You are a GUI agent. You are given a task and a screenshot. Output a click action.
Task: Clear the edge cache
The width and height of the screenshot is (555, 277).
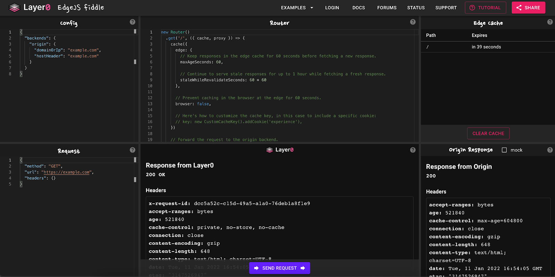[488, 133]
